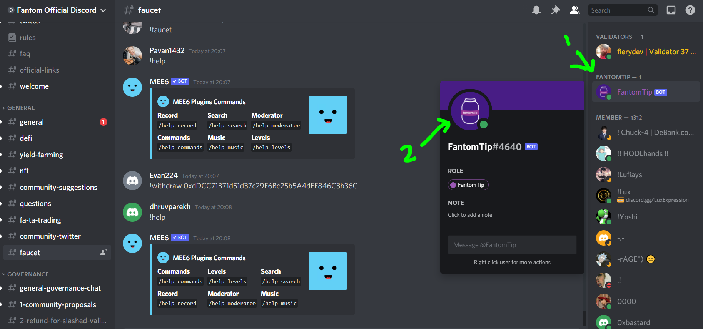This screenshot has height=329, width=703.
Task: Click member 0000 in list
Action: (x=646, y=301)
